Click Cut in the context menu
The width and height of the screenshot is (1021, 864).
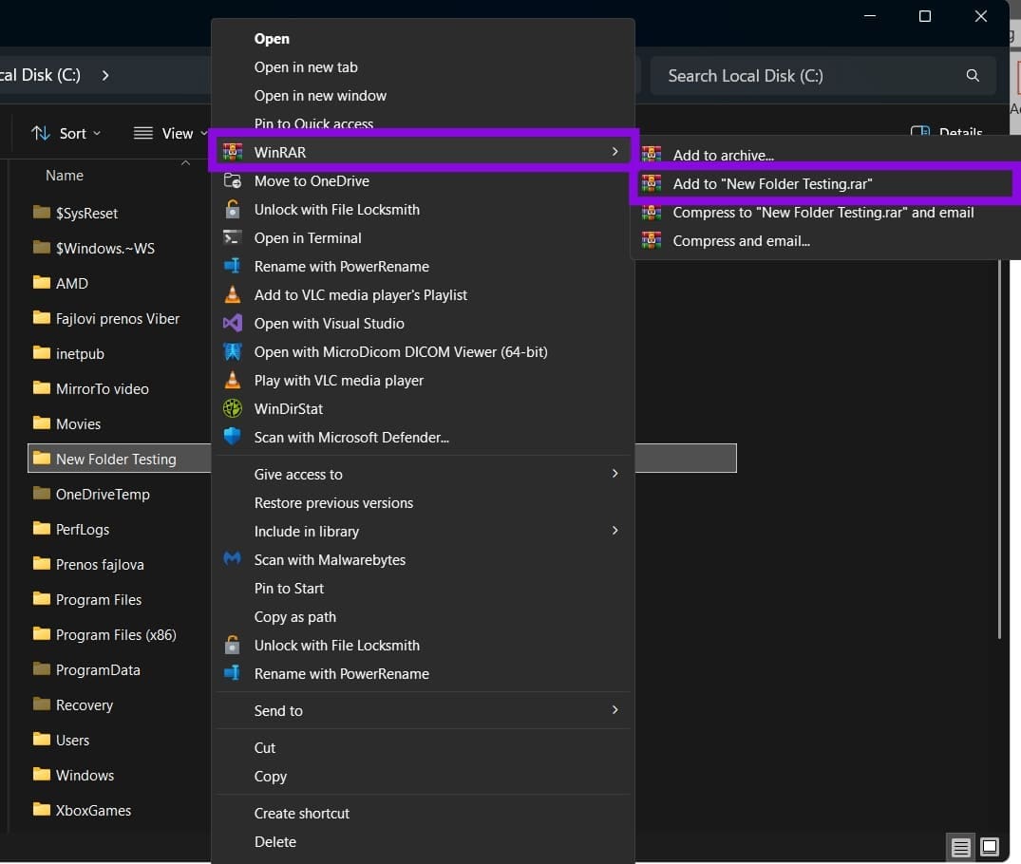pyautogui.click(x=424, y=747)
